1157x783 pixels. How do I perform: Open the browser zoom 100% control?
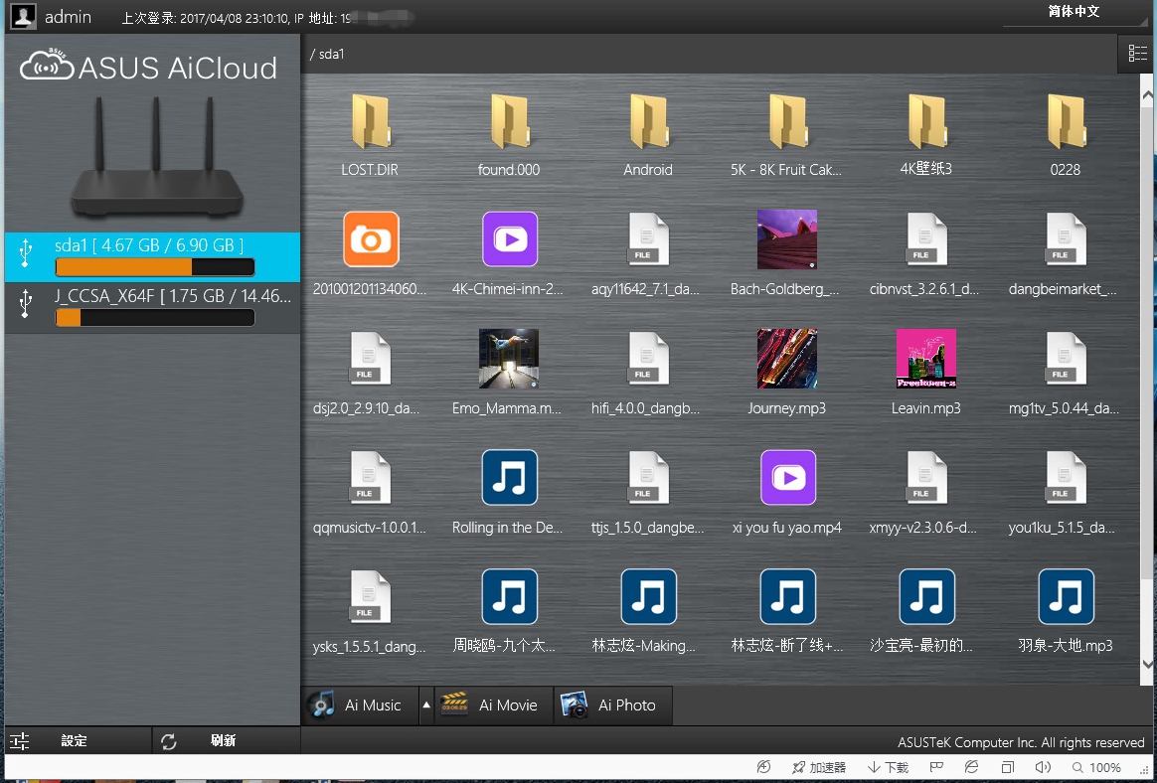1096,768
